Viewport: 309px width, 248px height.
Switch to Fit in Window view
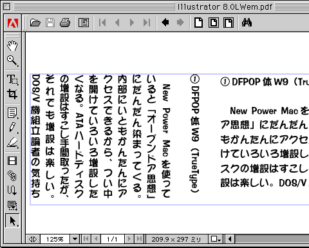tap(214, 23)
